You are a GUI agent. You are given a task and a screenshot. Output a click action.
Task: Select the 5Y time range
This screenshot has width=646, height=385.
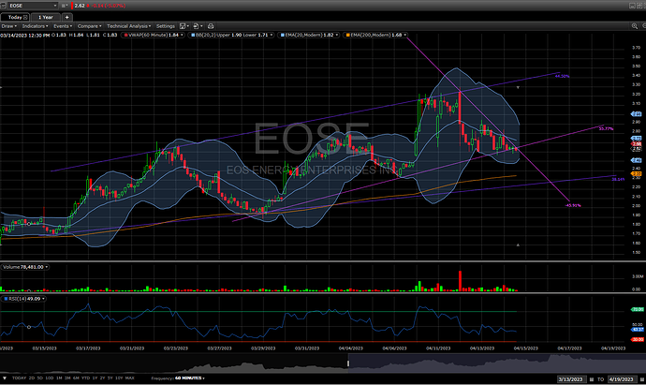(110, 378)
